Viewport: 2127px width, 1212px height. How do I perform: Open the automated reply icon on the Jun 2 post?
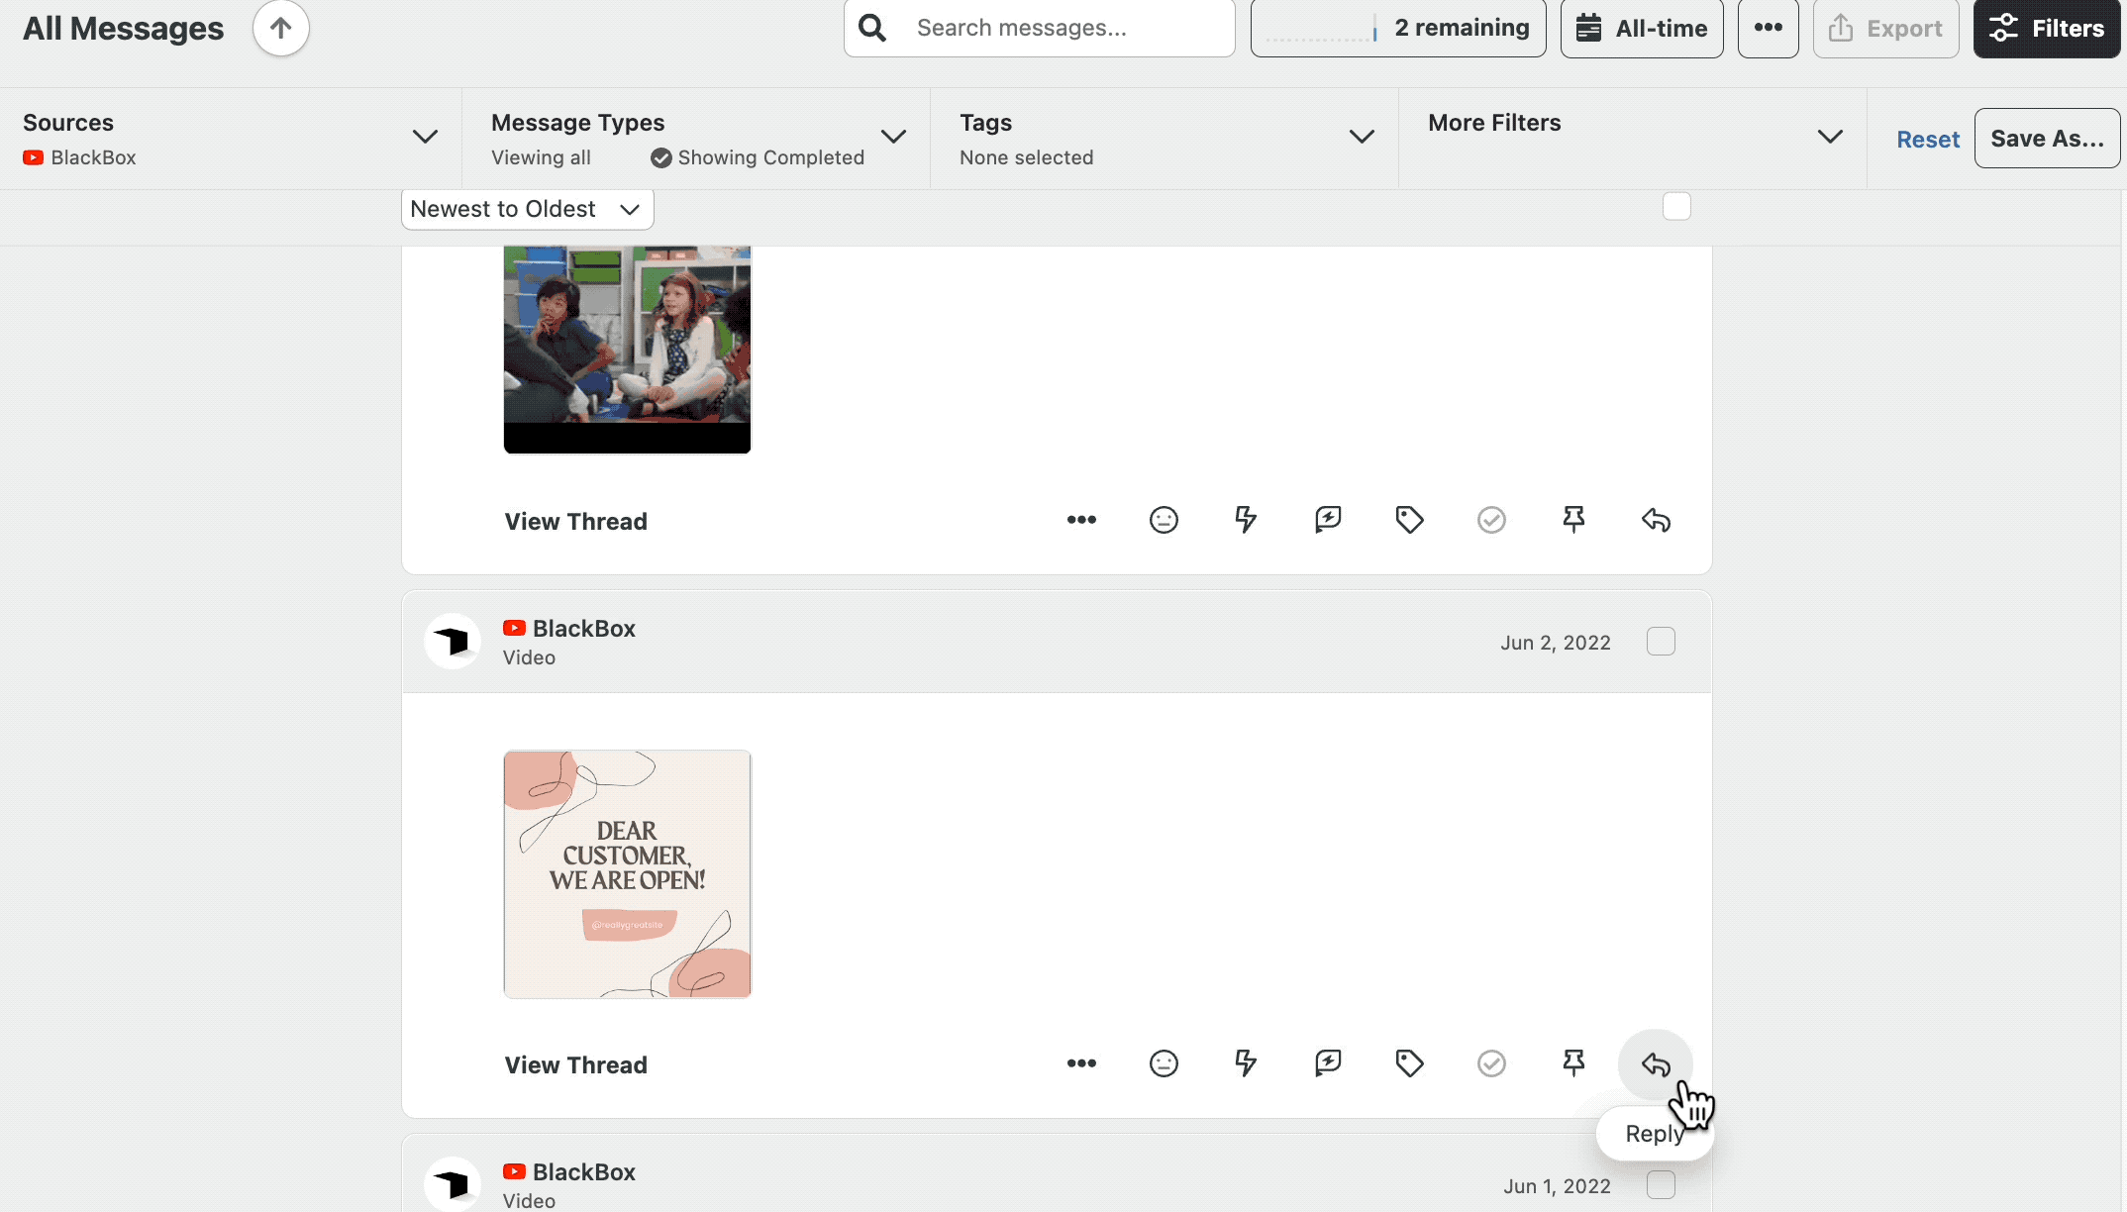pyautogui.click(x=1327, y=1063)
